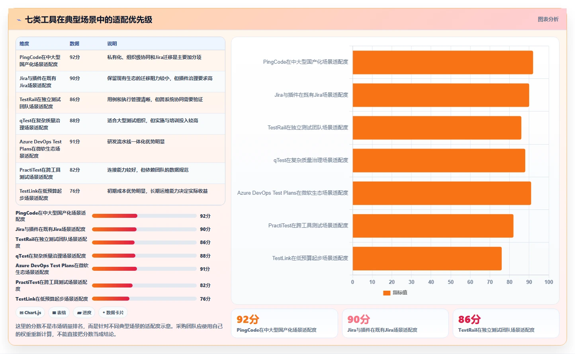The image size is (575, 354).
Task: Click description 私有化、组织级协同和Jira迁移是主要加分项
Action: [154, 57]
